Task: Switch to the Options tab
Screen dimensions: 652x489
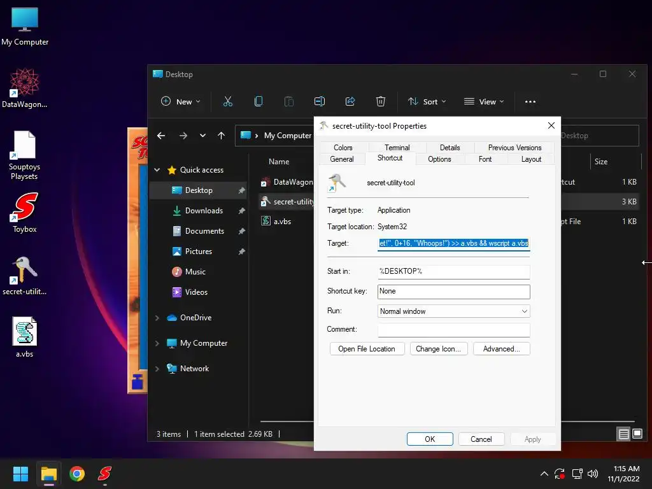Action: [x=439, y=159]
